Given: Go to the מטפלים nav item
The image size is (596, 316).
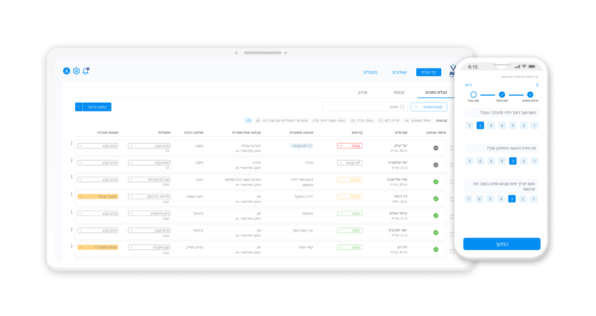Looking at the screenshot, I should [370, 72].
